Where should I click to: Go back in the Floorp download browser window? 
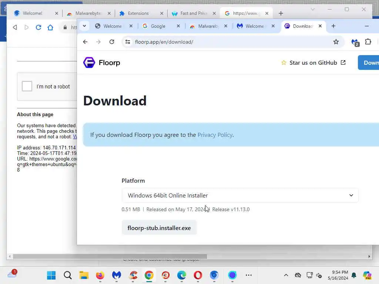tap(85, 42)
